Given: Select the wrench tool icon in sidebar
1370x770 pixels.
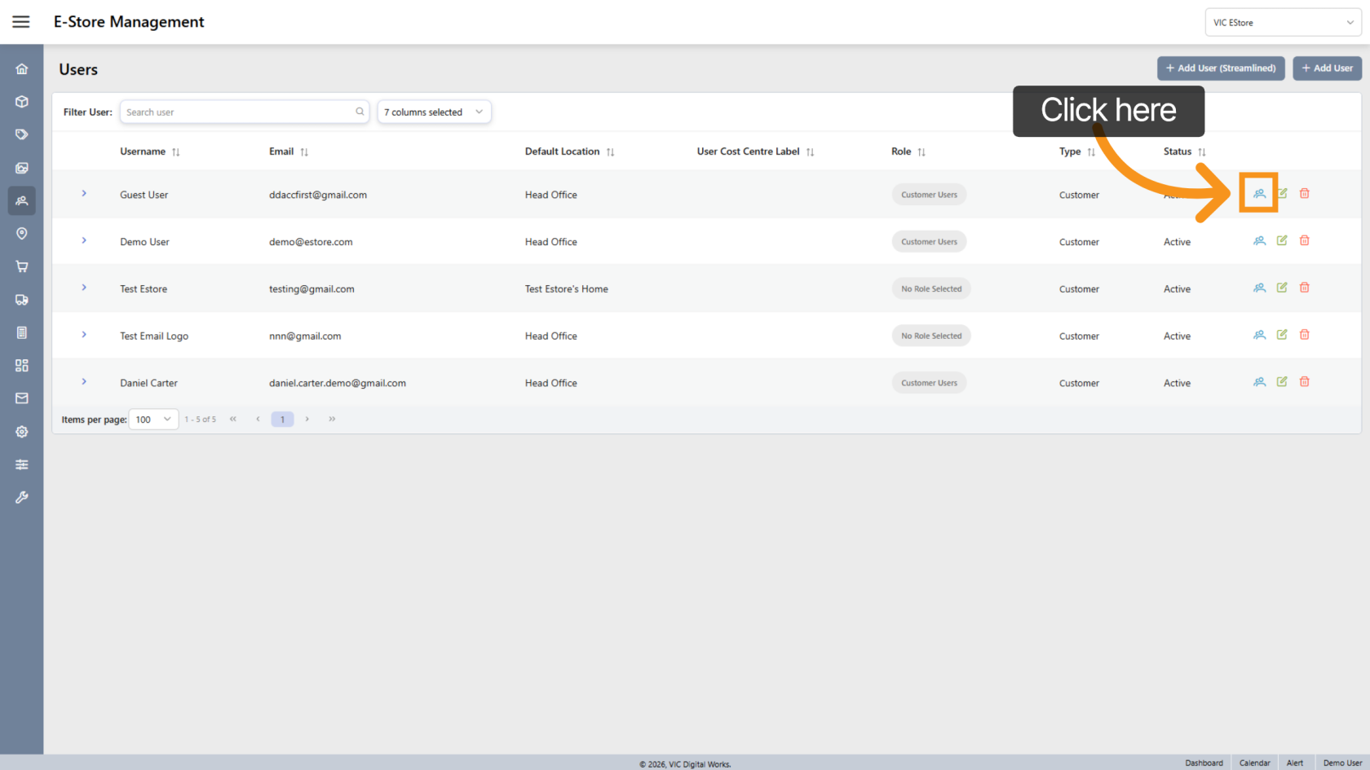Looking at the screenshot, I should point(21,497).
